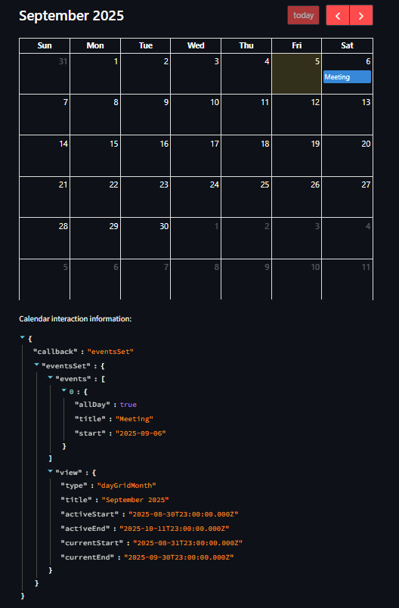This screenshot has height=608, width=399.
Task: Select September 12
Action: click(x=297, y=115)
